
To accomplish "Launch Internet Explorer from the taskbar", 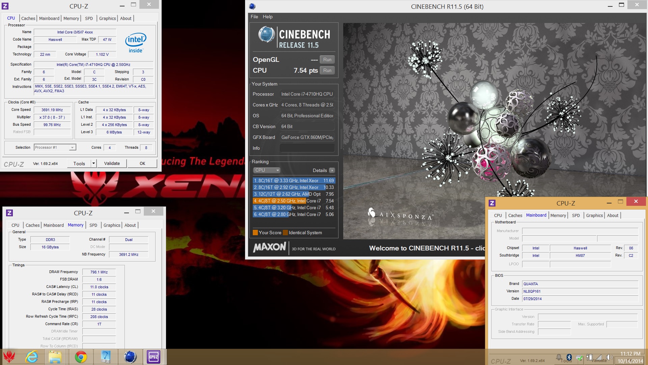I will (x=32, y=357).
